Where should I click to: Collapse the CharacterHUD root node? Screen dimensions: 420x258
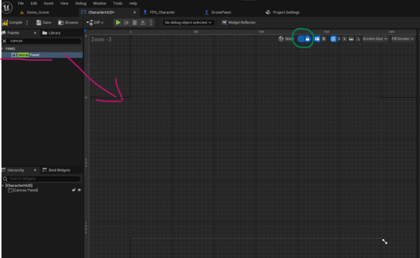(3, 185)
